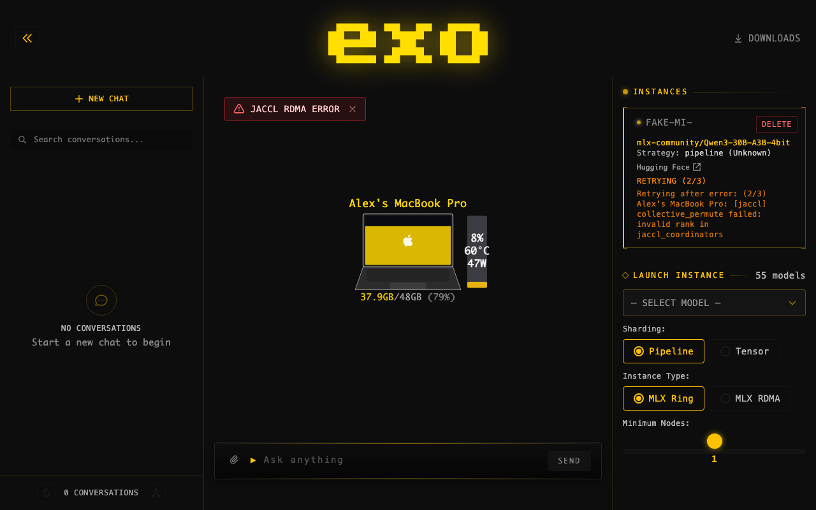Click the Strategy: pipeline (Unknown) text
This screenshot has height=510, width=816.
704,153
